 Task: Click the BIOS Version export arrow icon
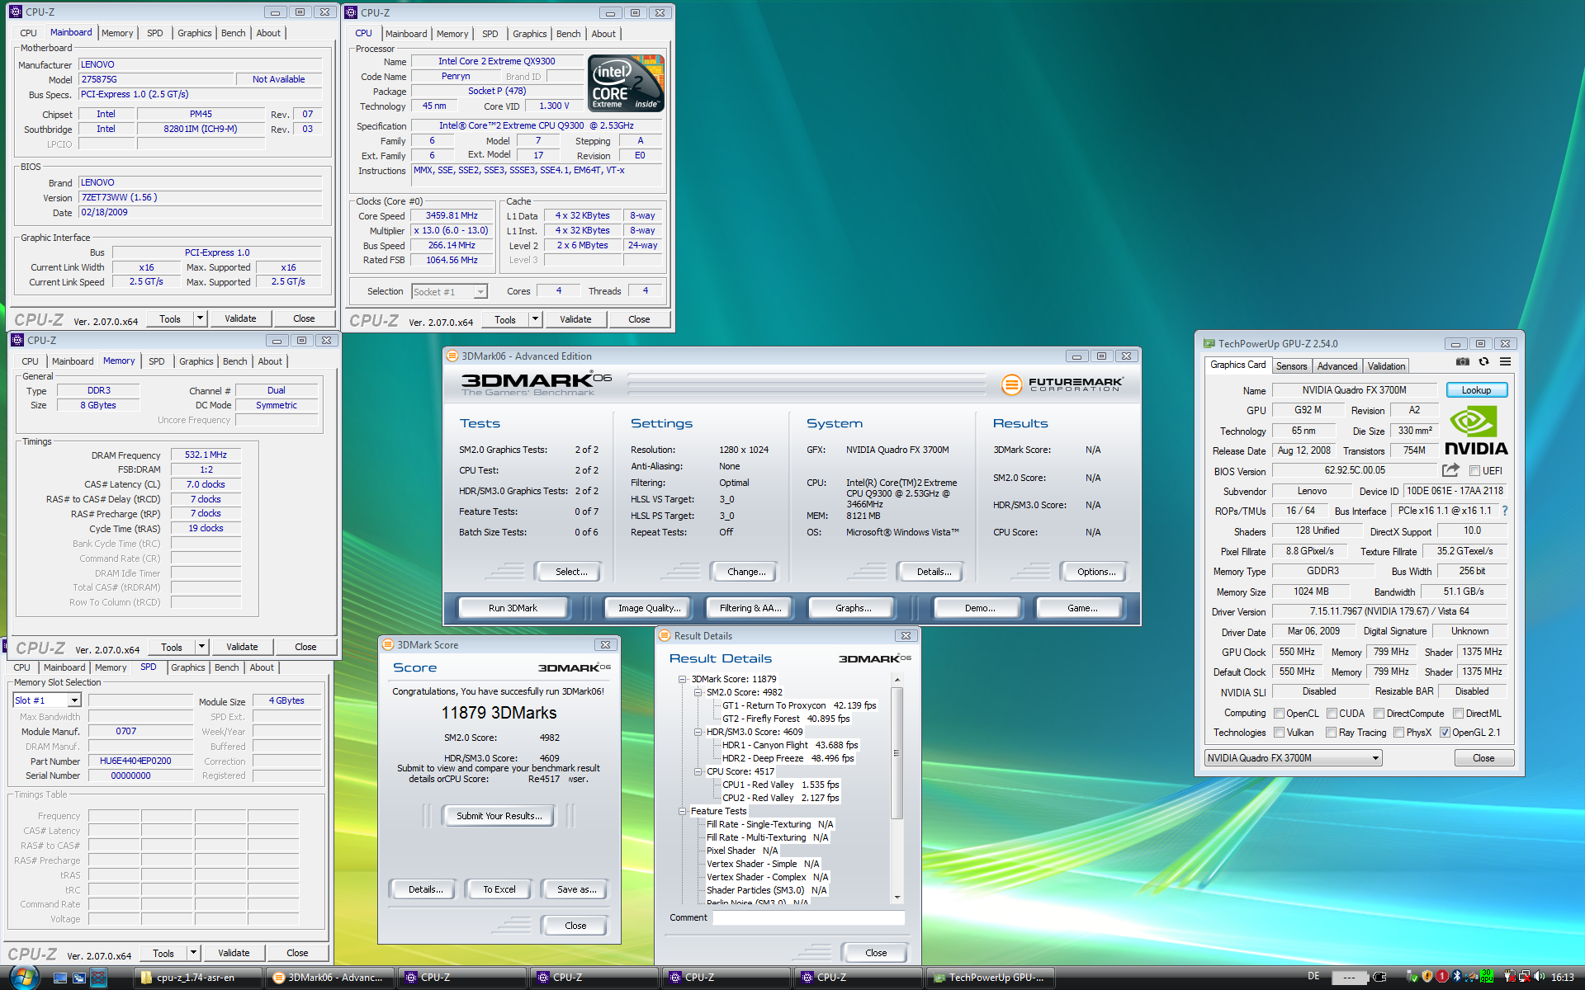pos(1450,470)
